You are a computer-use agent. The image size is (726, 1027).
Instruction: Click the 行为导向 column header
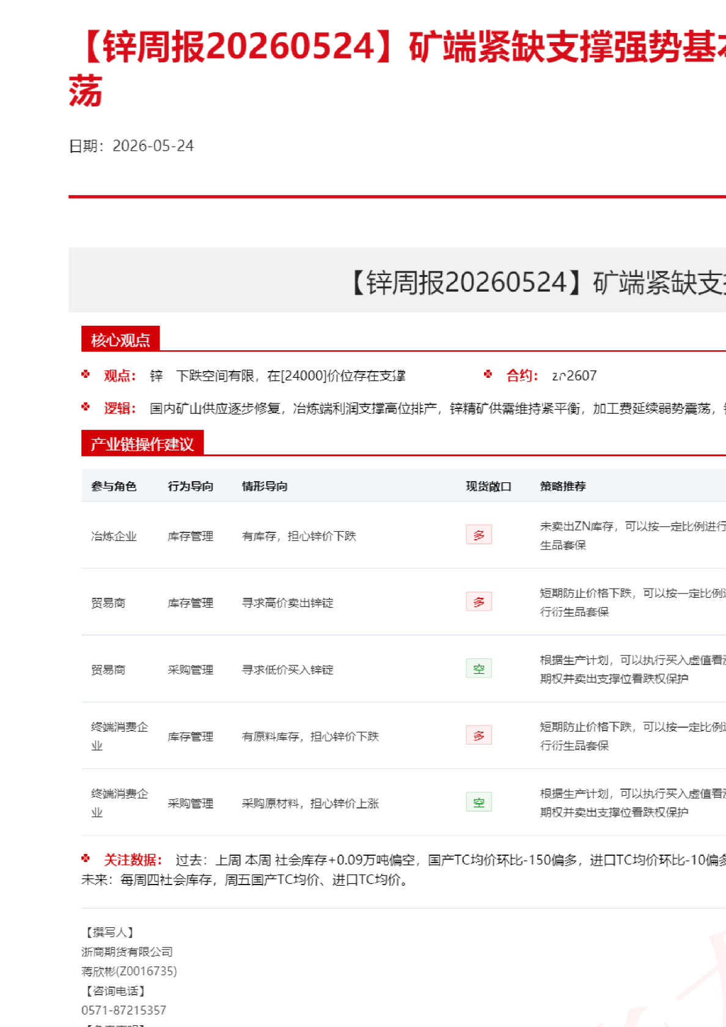pyautogui.click(x=191, y=486)
